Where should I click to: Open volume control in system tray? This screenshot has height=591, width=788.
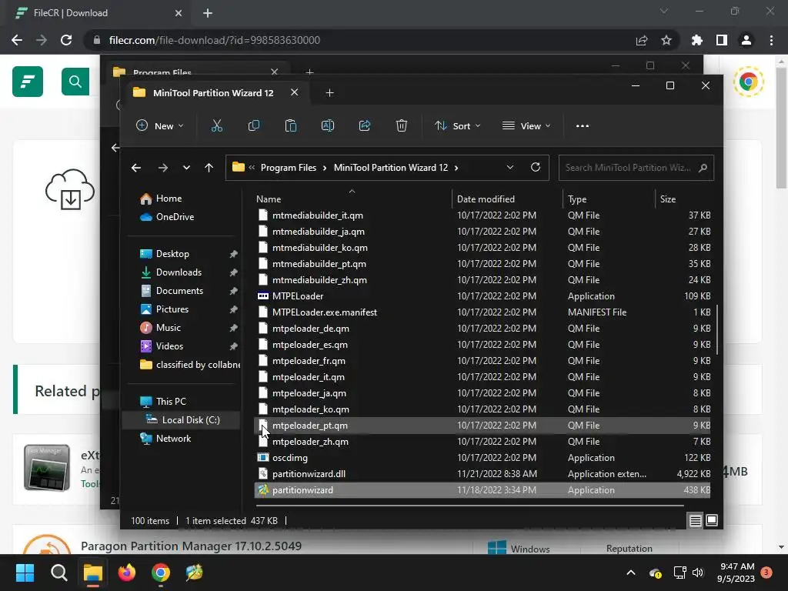[x=698, y=573]
